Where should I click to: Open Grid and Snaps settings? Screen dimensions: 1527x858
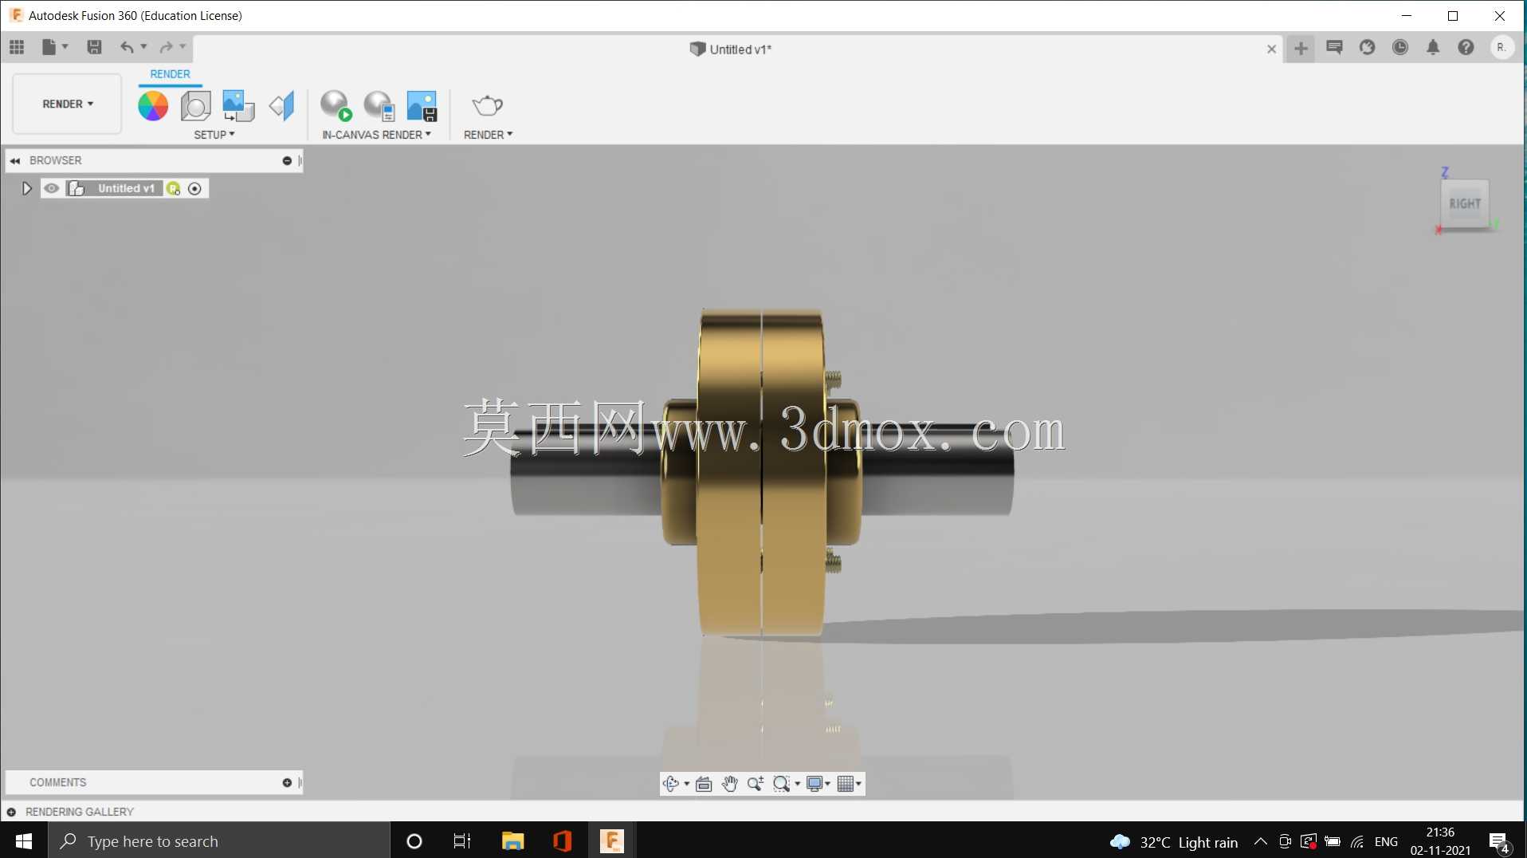click(846, 784)
